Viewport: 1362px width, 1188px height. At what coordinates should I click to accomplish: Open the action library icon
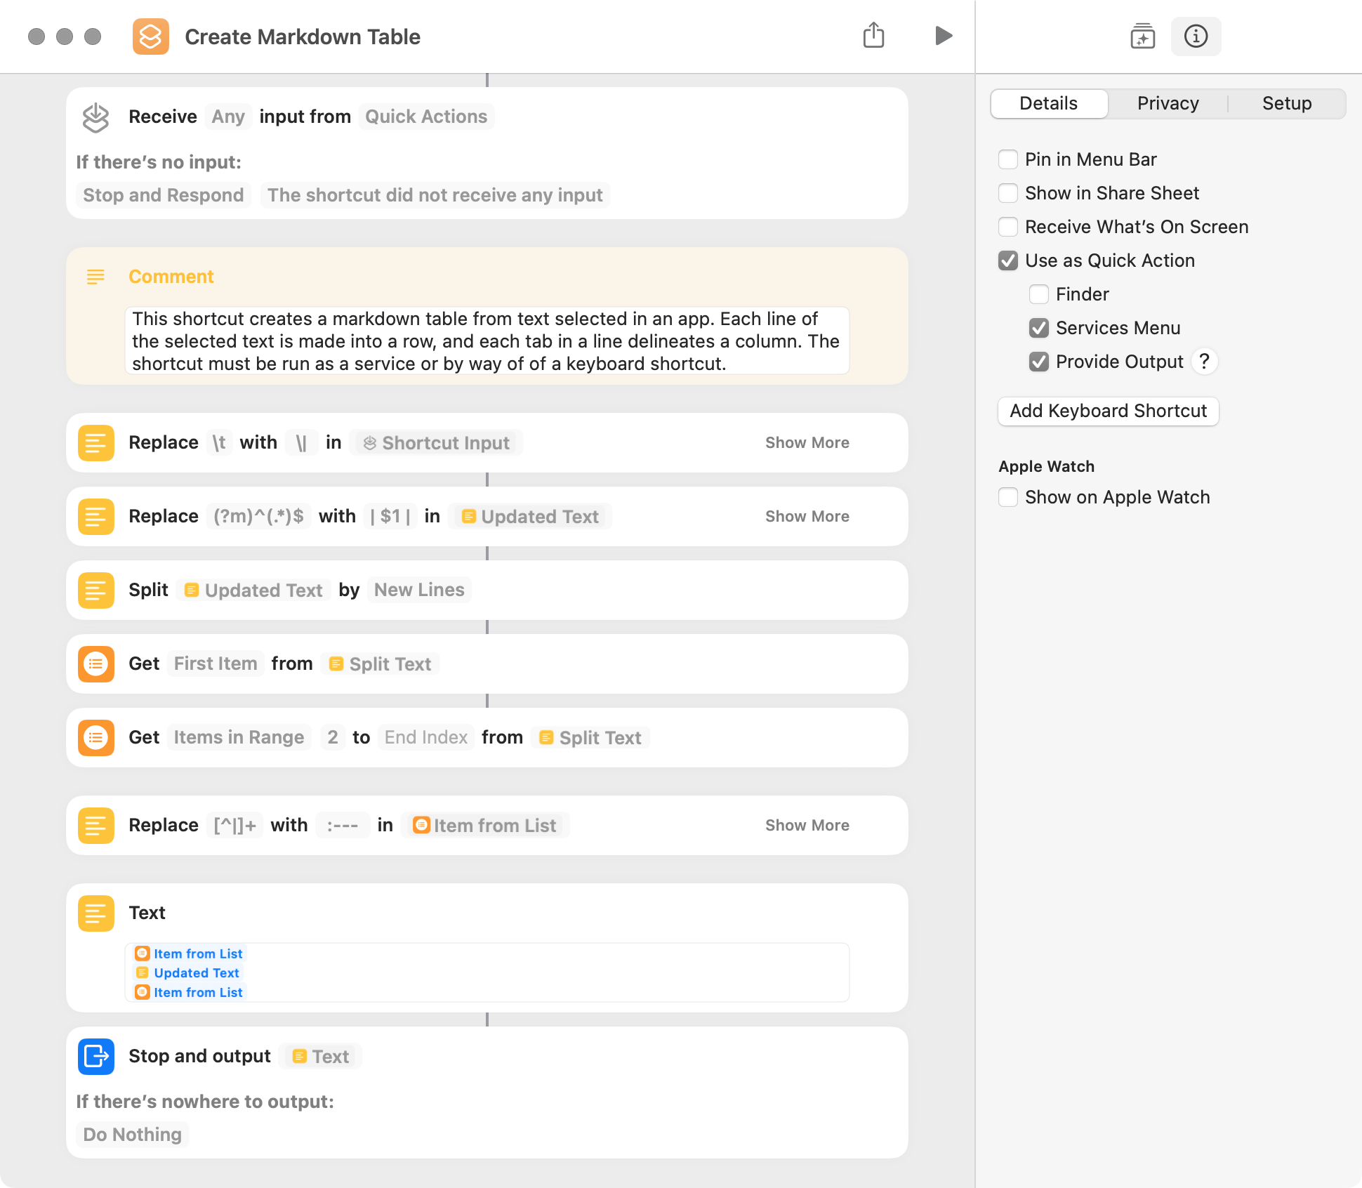[x=1143, y=36]
